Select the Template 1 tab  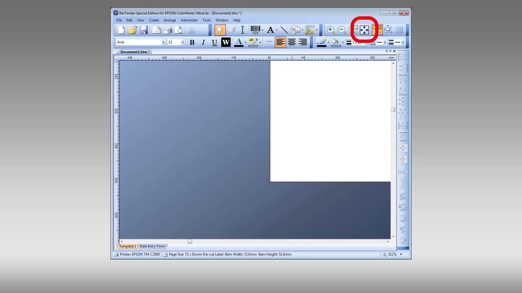click(128, 246)
